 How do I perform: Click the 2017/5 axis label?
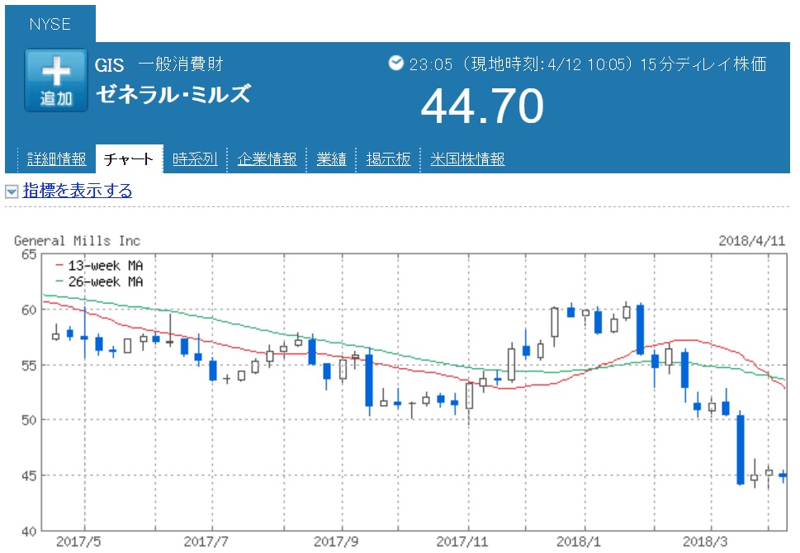[78, 541]
